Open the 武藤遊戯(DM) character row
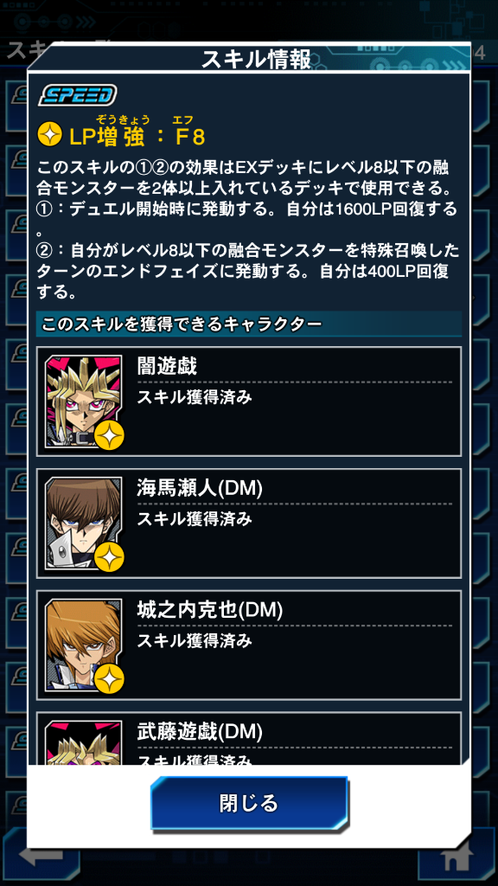The width and height of the screenshot is (498, 886). [x=249, y=739]
